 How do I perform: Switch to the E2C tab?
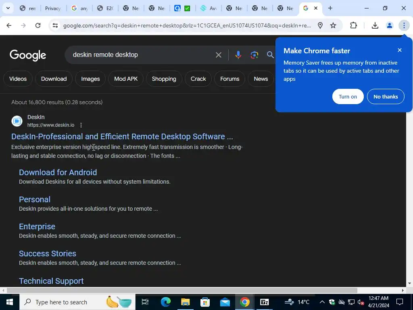click(x=105, y=8)
